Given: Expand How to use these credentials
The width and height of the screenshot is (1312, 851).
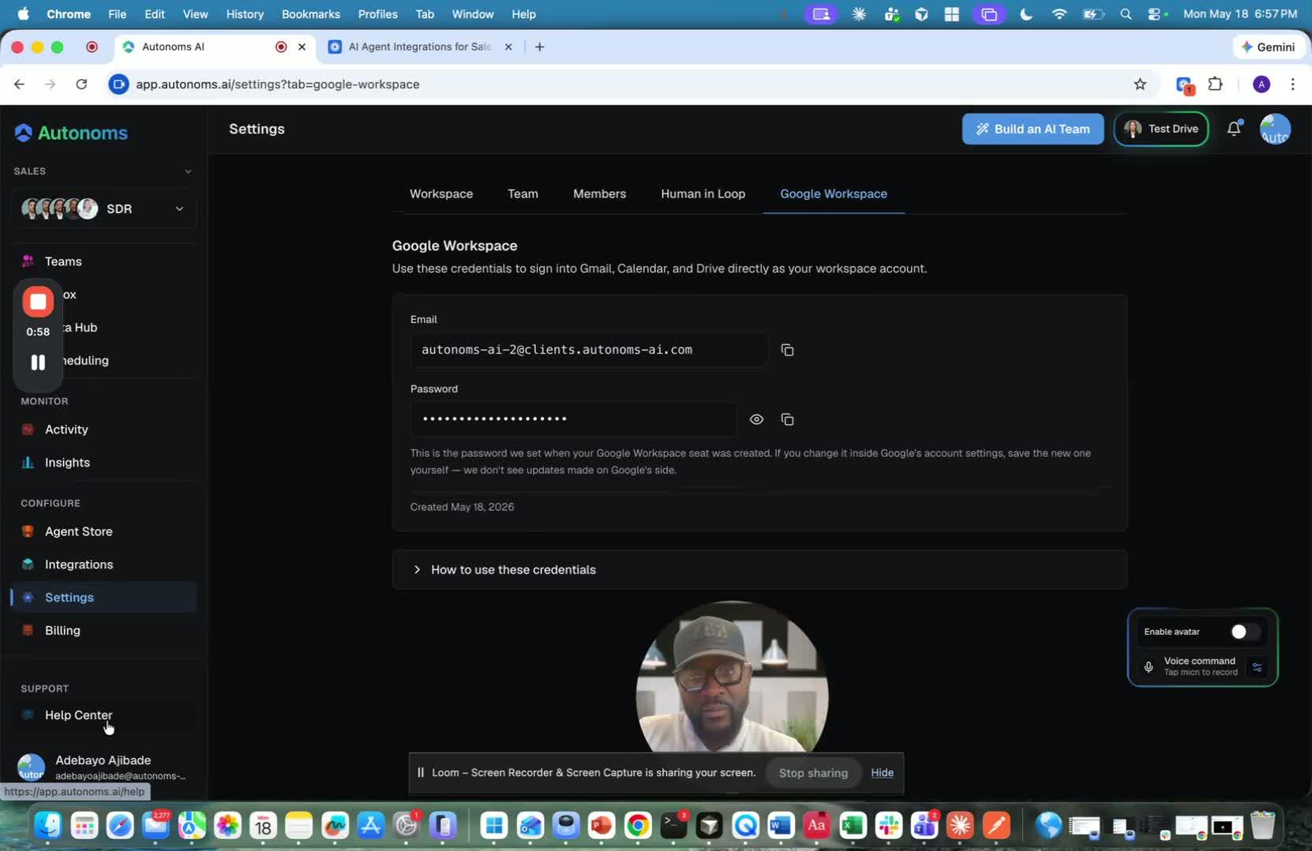Looking at the screenshot, I should (759, 570).
